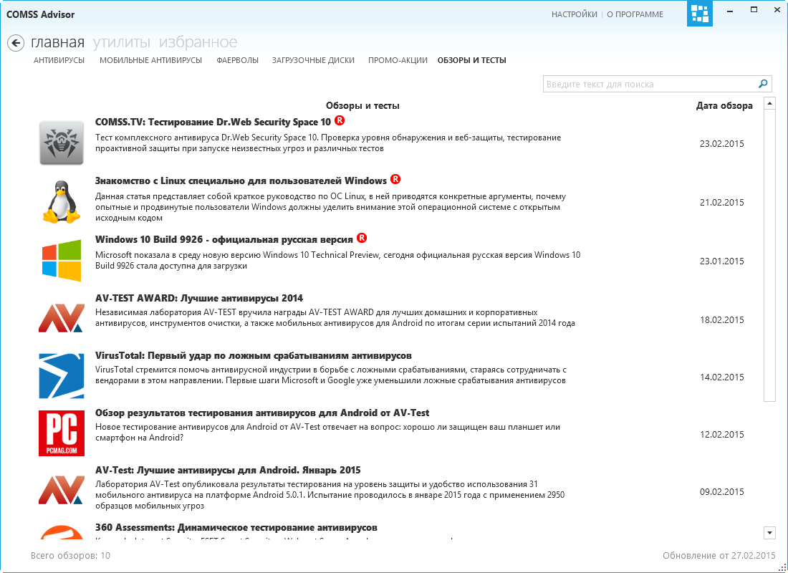
Task: Click the 360 Assessments orange logo
Action: pos(62,532)
